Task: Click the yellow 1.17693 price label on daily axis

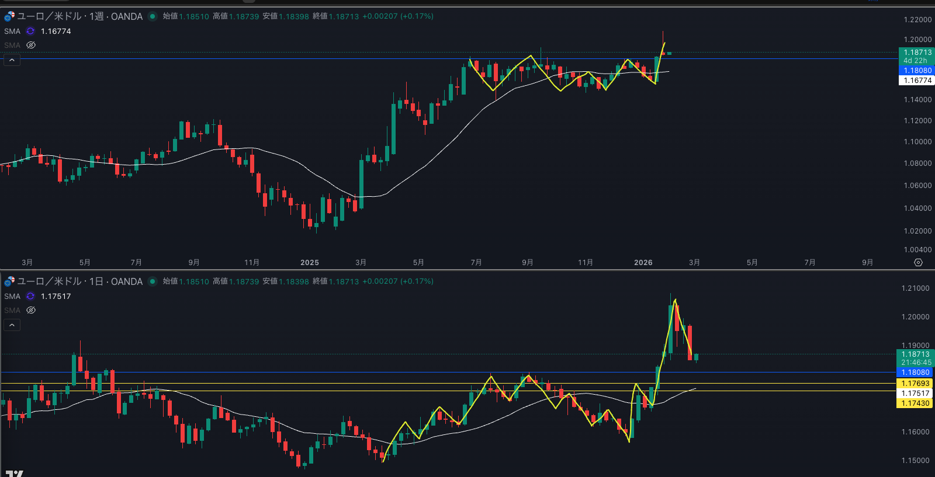Action: pos(915,384)
